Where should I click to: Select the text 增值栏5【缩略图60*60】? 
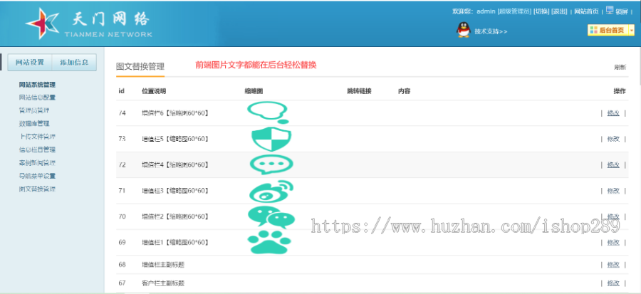tap(176, 139)
